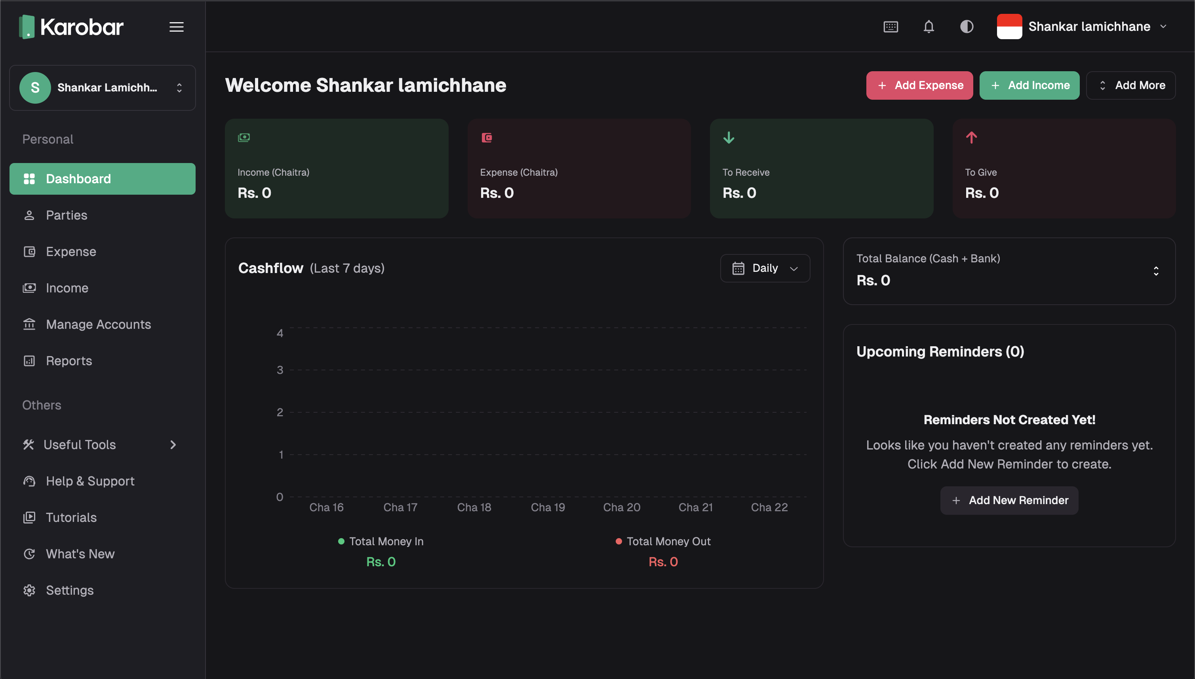The width and height of the screenshot is (1195, 679).
Task: Go to Dashboard menu item
Action: click(102, 178)
